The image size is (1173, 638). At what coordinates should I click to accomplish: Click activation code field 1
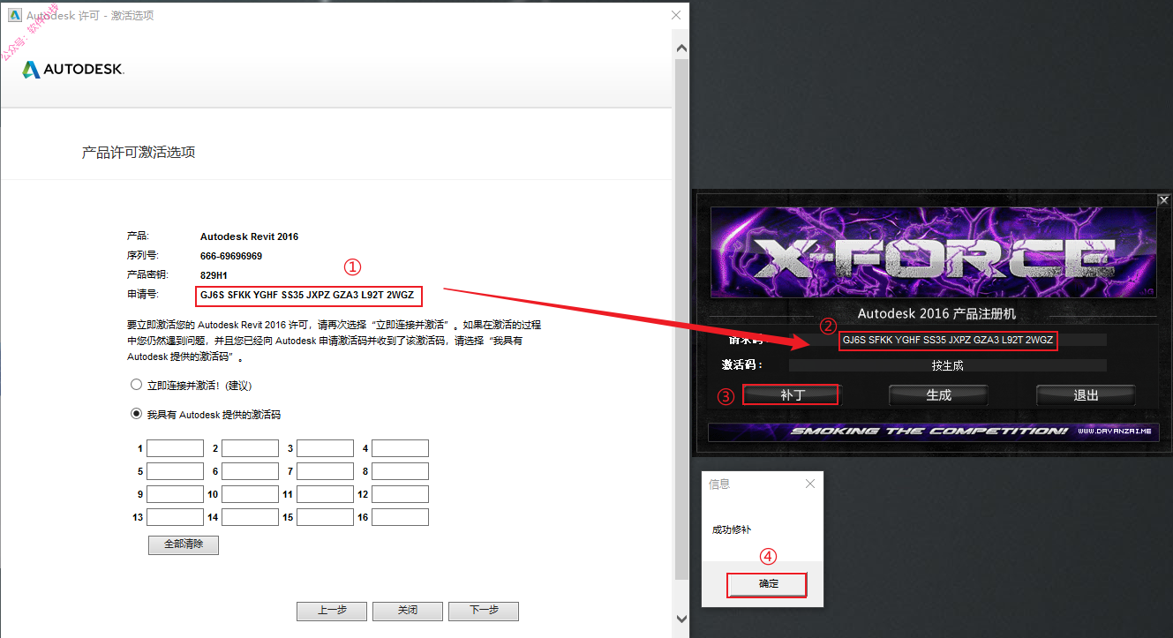(x=175, y=448)
